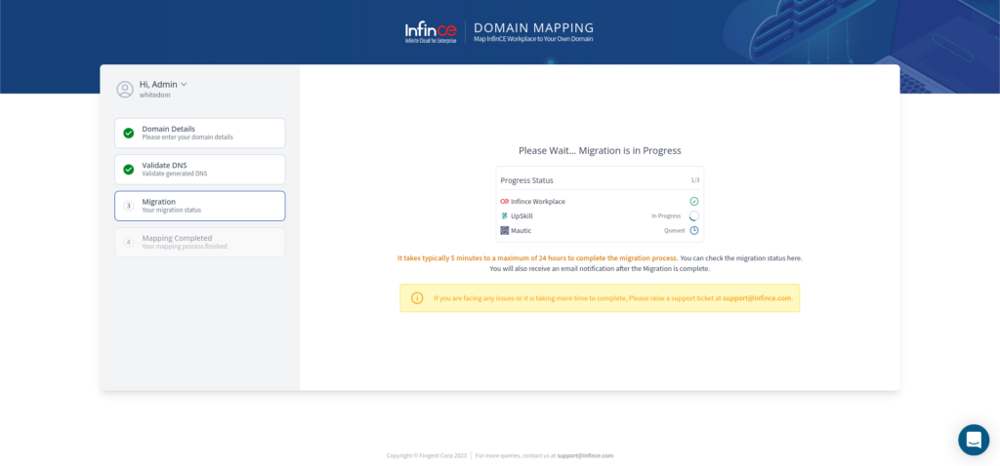Click the 'UpSkill' row label
1000x466 pixels.
click(x=521, y=215)
